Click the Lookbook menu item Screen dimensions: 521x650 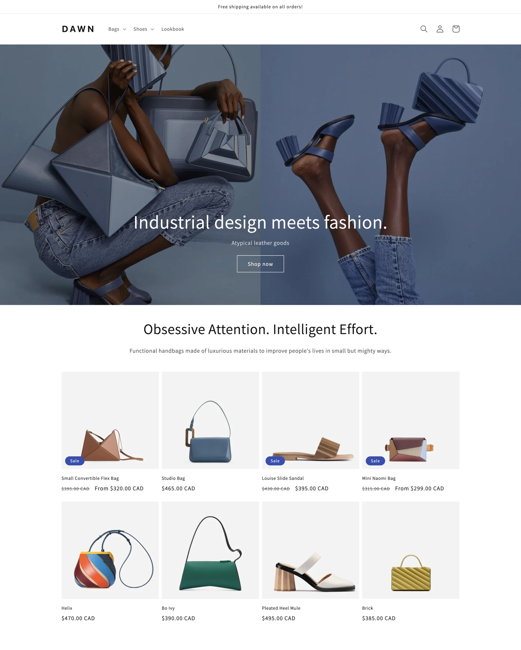click(x=172, y=29)
